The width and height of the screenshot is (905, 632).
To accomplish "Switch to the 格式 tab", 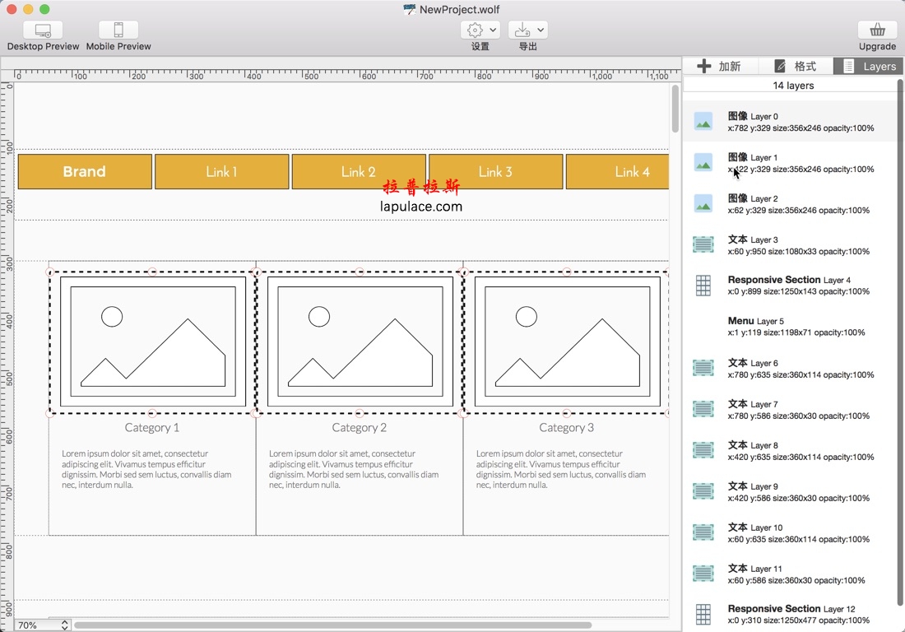I will (795, 67).
